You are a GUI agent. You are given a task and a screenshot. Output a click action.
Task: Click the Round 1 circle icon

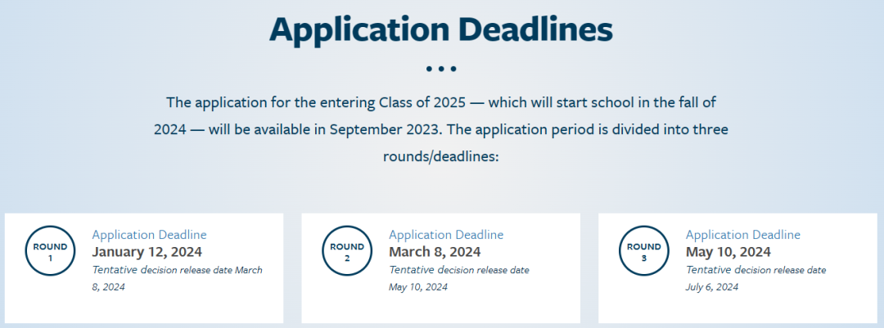(x=50, y=251)
